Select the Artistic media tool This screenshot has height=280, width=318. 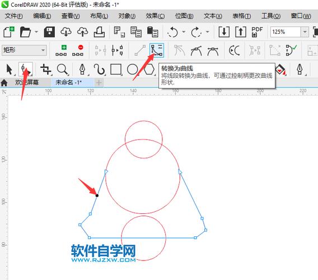(x=99, y=69)
